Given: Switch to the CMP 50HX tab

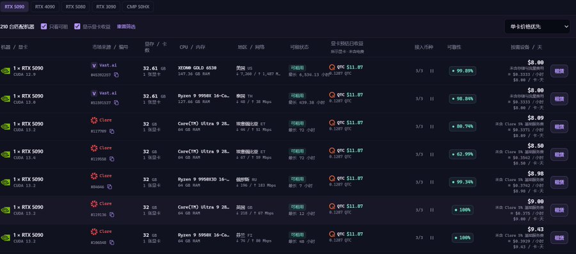Looking at the screenshot, I should click(138, 6).
